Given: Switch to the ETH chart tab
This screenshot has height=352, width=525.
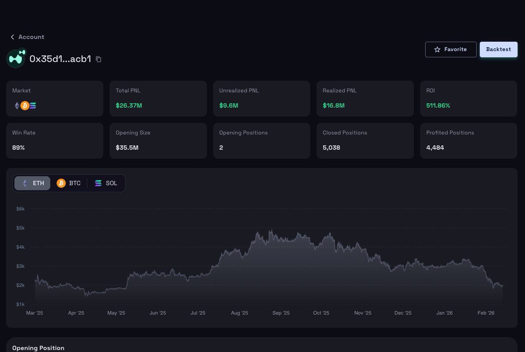Looking at the screenshot, I should pos(32,183).
